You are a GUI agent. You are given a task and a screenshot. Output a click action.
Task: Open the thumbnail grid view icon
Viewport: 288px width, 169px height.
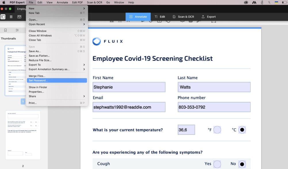click(11, 17)
